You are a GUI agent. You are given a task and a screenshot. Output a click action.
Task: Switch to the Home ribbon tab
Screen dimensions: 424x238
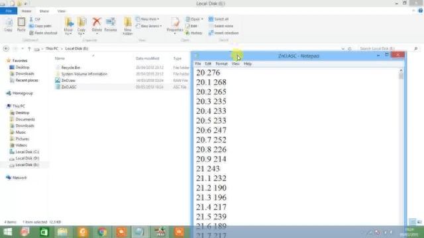pyautogui.click(x=26, y=11)
